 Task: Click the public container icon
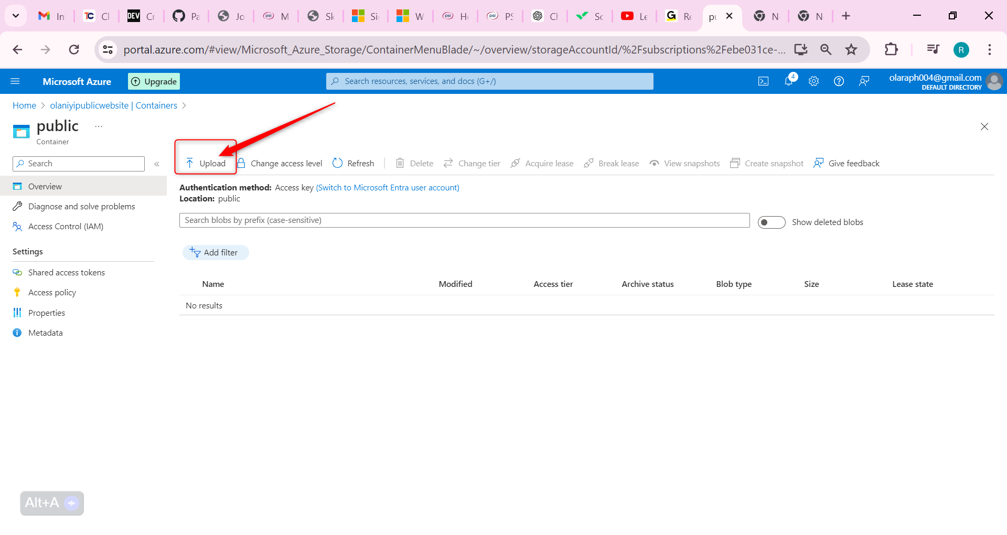(22, 131)
